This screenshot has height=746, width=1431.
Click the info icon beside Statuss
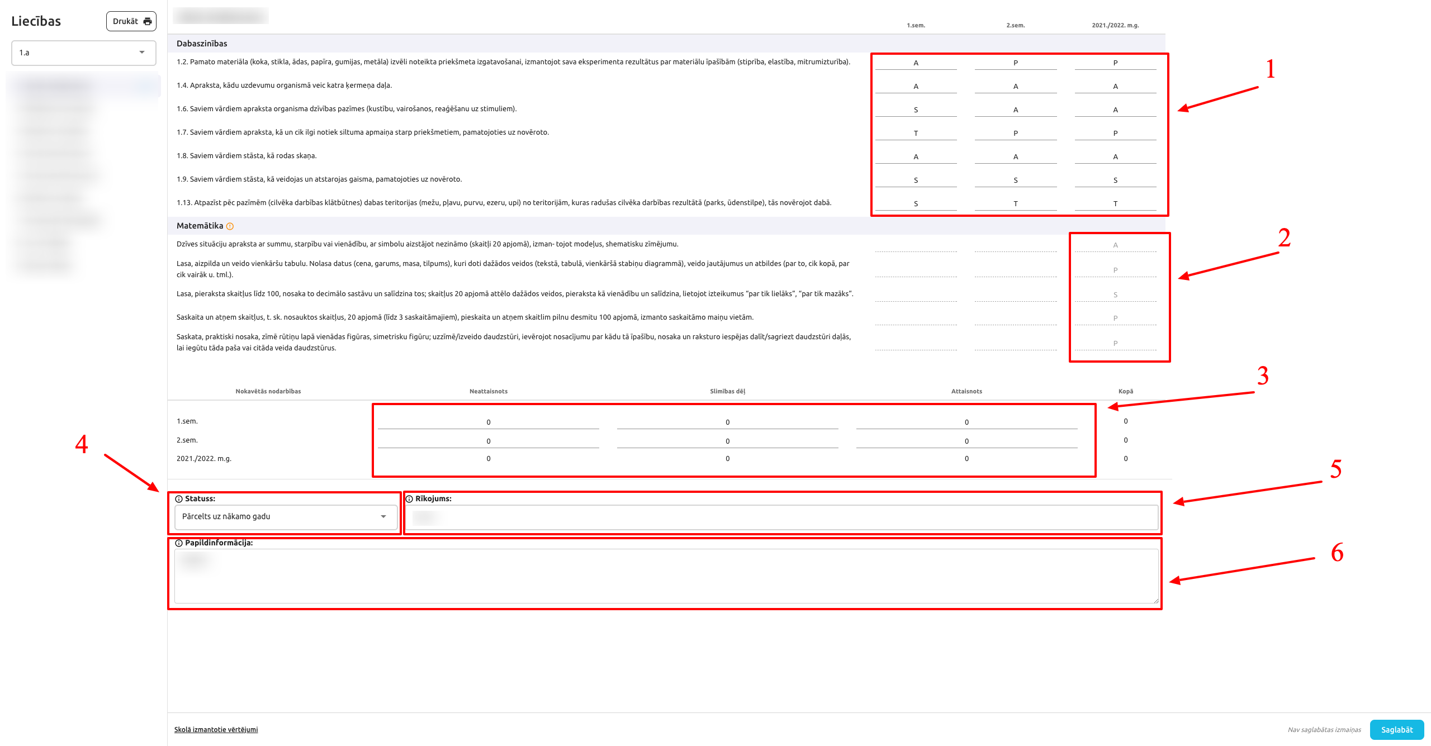tap(179, 499)
